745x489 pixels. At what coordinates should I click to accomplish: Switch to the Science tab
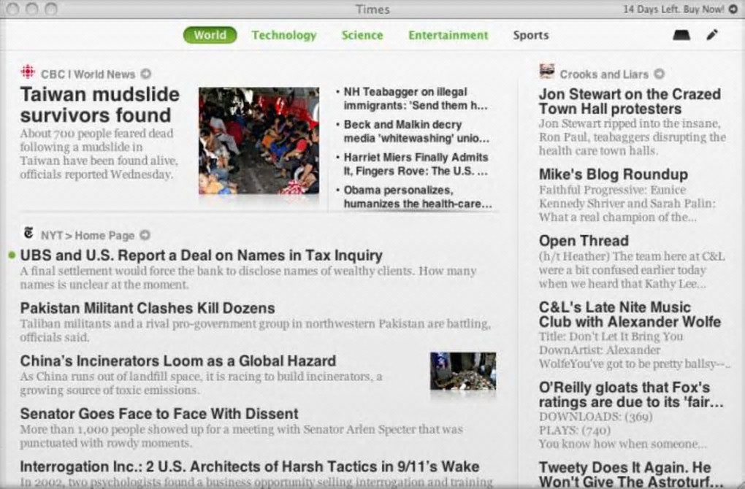pyautogui.click(x=362, y=35)
